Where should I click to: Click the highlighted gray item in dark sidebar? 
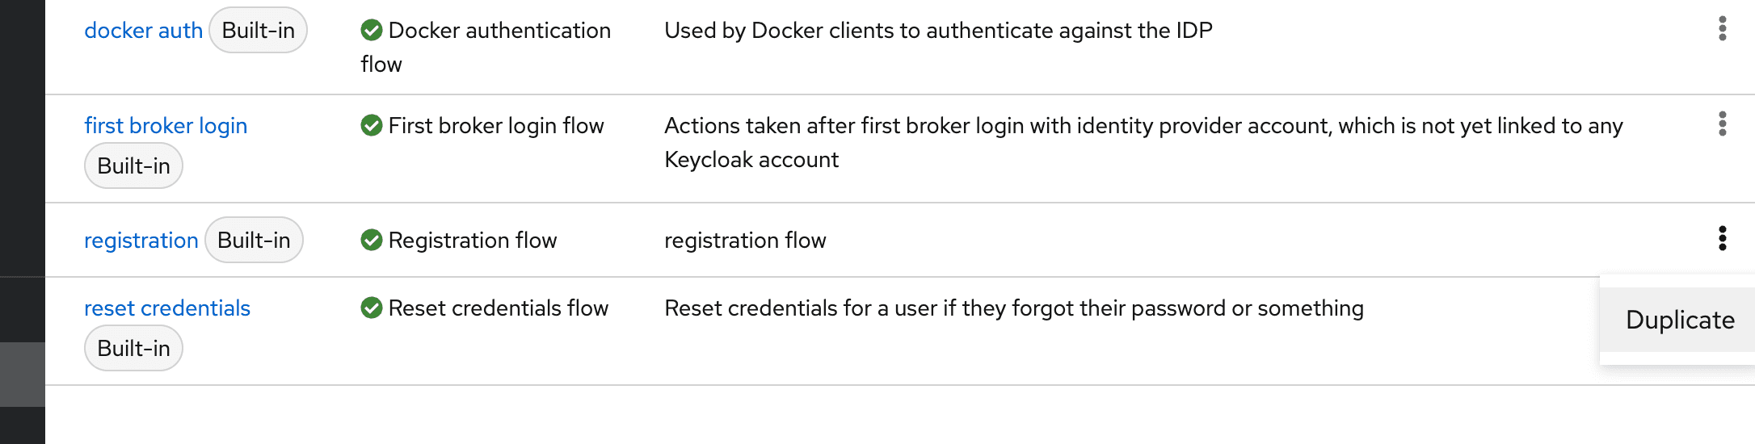[x=23, y=375]
